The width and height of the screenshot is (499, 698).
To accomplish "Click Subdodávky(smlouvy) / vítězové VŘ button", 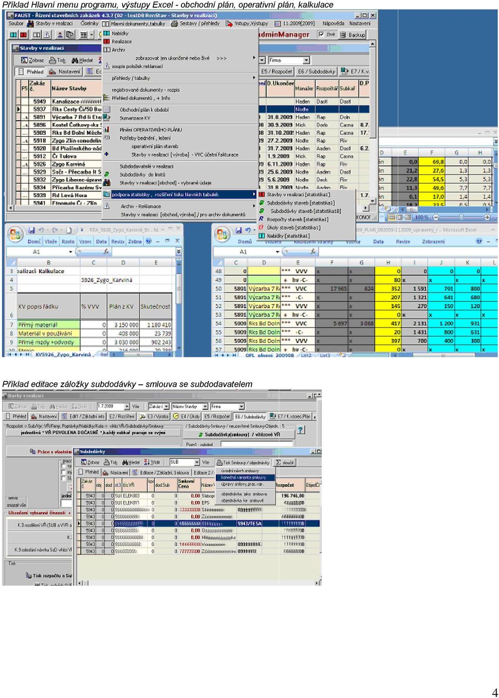I will click(239, 435).
